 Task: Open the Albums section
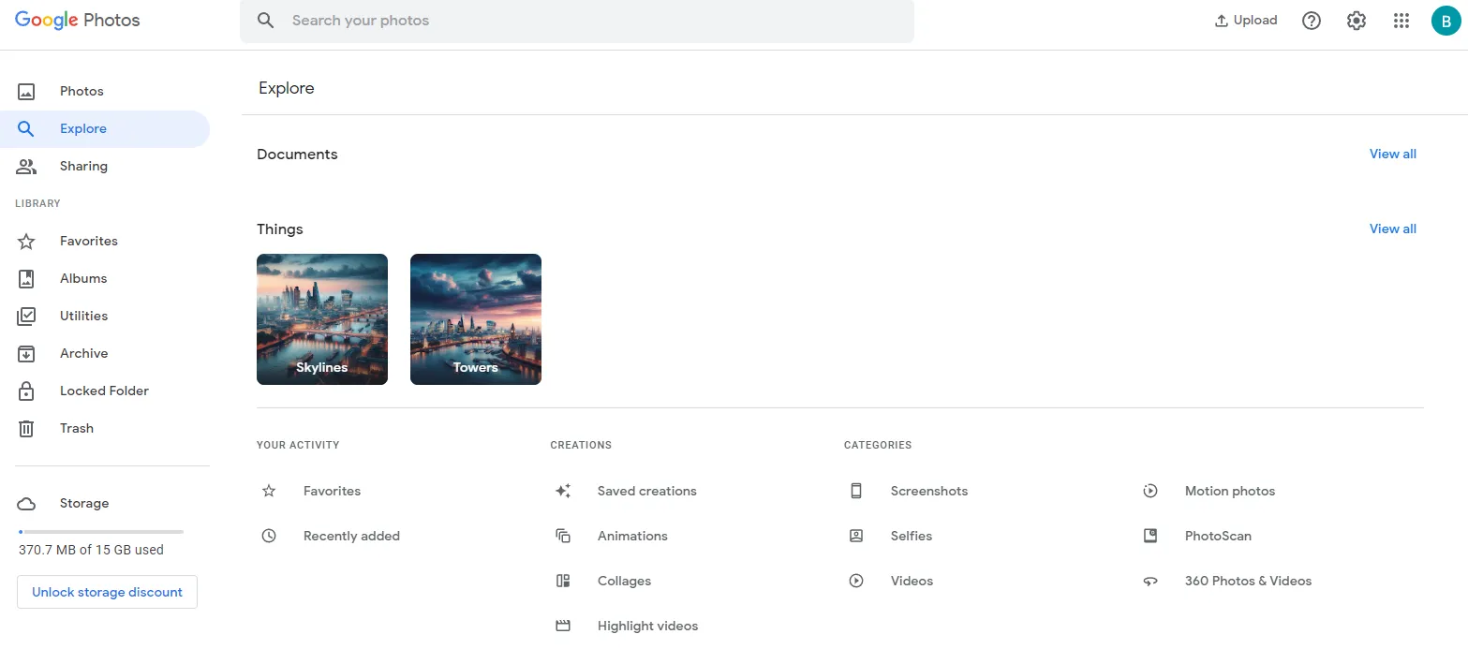click(x=83, y=278)
